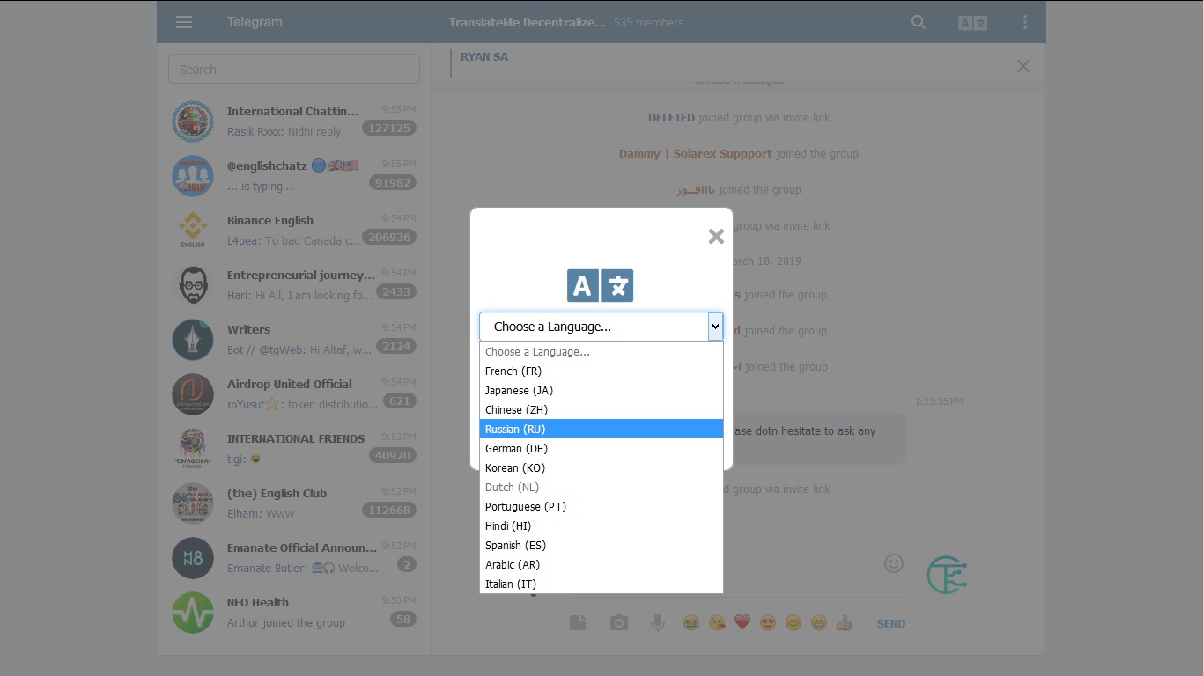Viewport: 1203px width, 676px height.
Task: Click the translate icon in top header
Action: [x=973, y=24]
